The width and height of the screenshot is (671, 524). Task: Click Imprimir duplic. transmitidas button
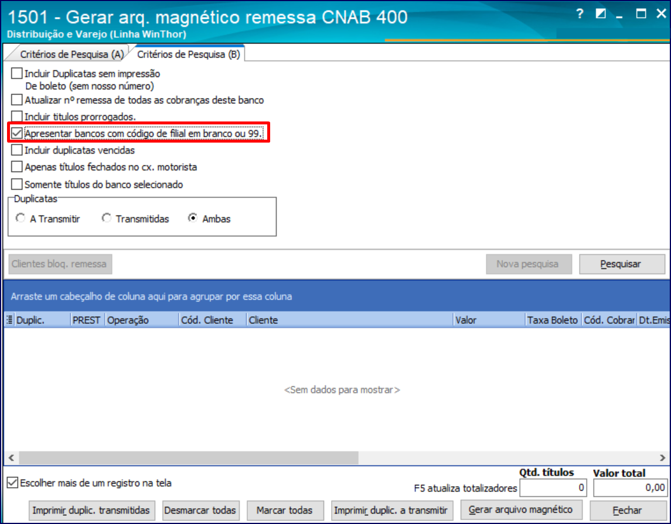pos(91,511)
